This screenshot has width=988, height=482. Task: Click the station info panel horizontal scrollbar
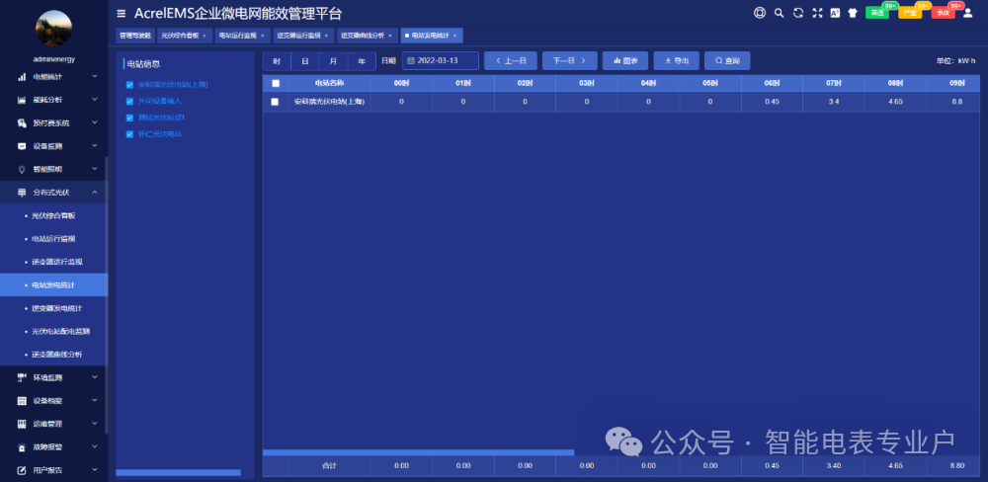tap(178, 472)
